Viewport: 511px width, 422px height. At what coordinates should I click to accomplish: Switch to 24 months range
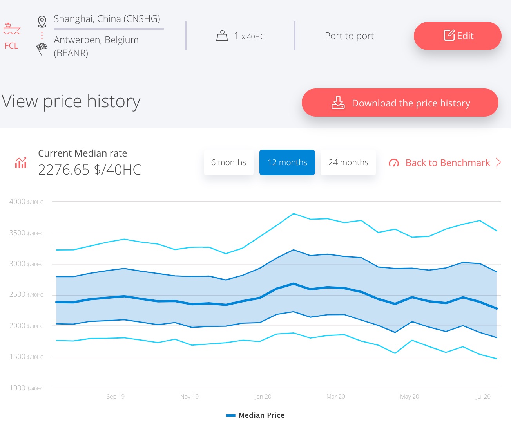click(x=348, y=162)
